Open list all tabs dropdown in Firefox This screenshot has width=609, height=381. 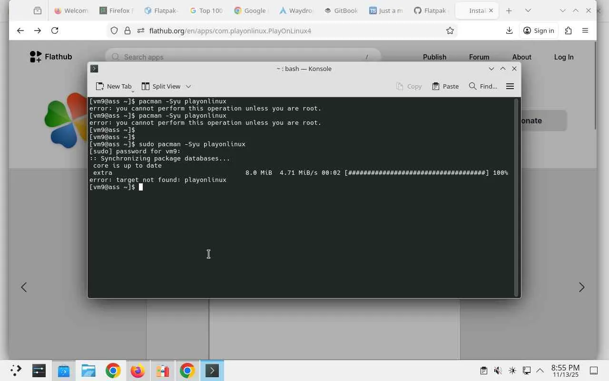pyautogui.click(x=528, y=10)
